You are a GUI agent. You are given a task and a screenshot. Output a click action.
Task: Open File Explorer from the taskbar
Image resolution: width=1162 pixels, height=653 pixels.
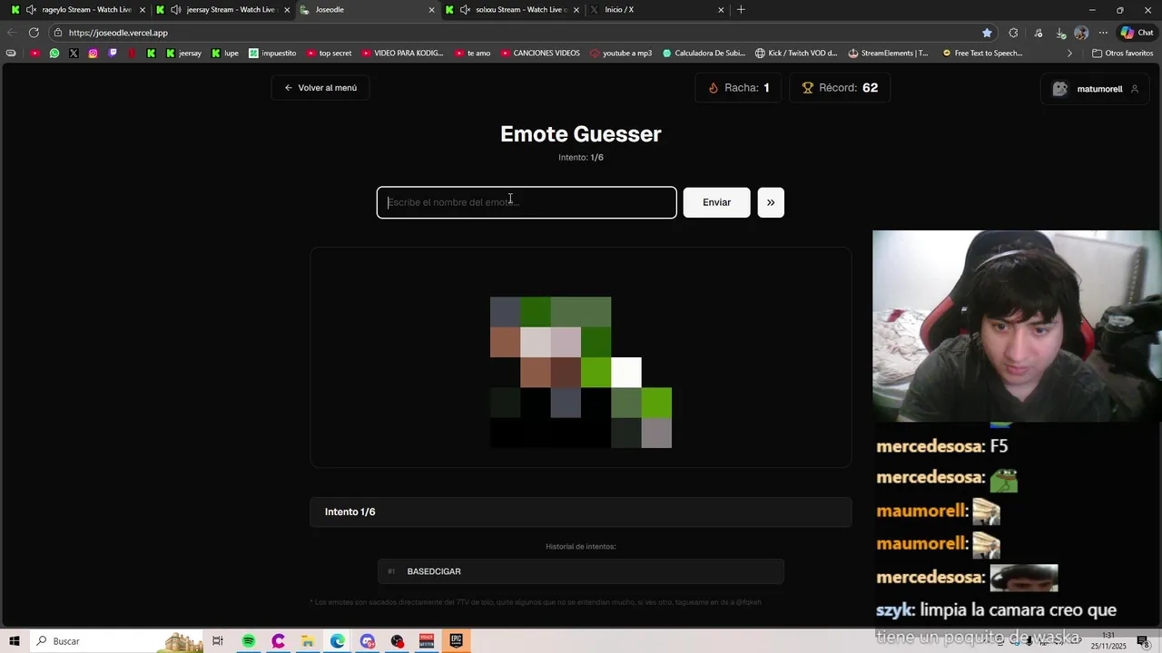[x=308, y=641]
